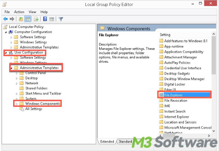The height and width of the screenshot is (151, 219).
Task: Expand the Desktop tree node
Action: 17,78
